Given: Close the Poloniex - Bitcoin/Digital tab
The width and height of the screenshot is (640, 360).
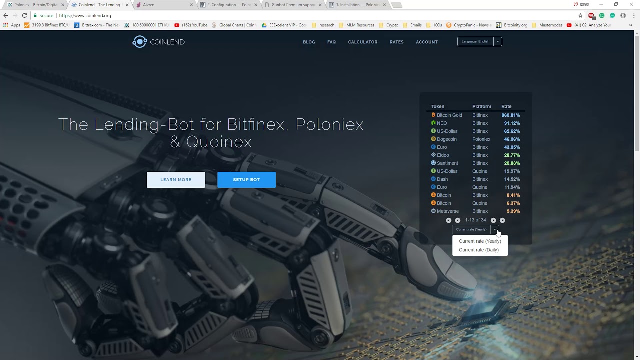Looking at the screenshot, I should pos(63,5).
